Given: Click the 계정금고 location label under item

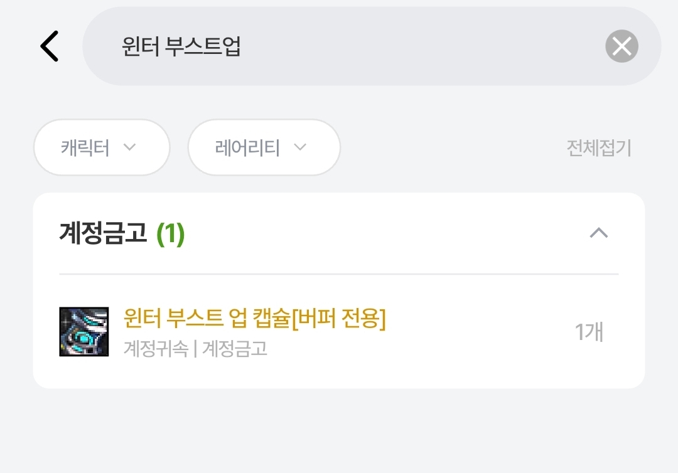Looking at the screenshot, I should [x=235, y=349].
